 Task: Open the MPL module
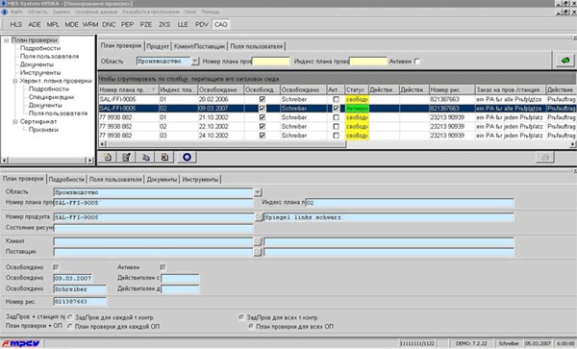coord(53,25)
